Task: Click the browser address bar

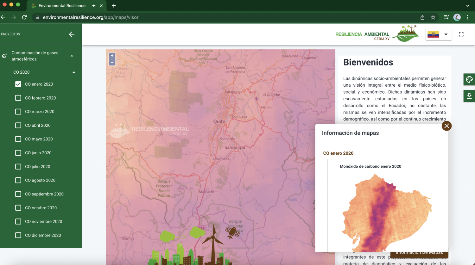Action: [x=222, y=17]
